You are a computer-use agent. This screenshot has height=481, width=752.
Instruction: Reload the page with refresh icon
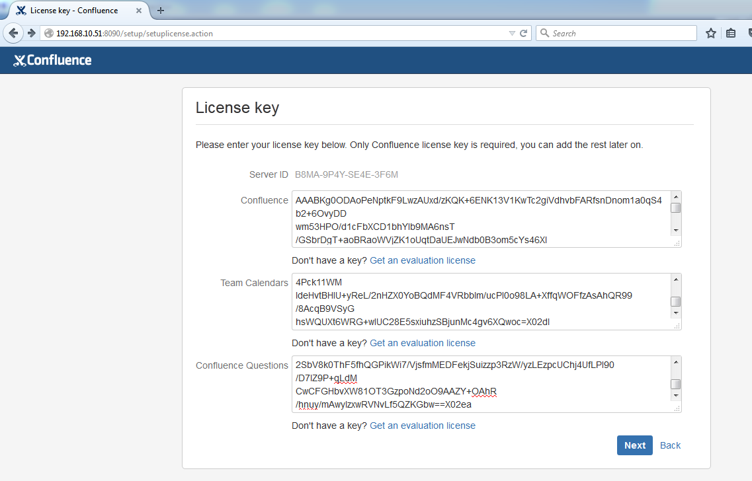(x=524, y=33)
